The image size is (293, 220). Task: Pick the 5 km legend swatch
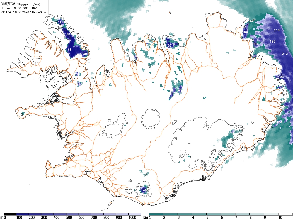[214, 214]
